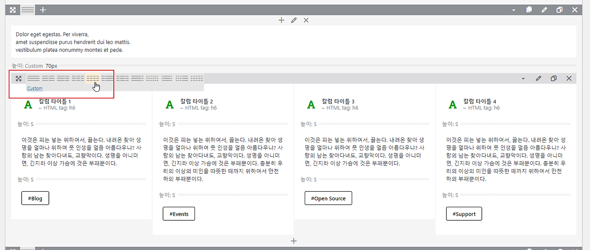The width and height of the screenshot is (590, 250).
Task: Click the #Events button
Action: pos(179,214)
